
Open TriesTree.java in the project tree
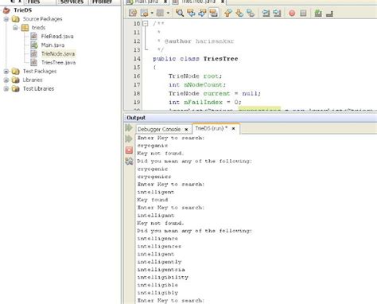click(59, 63)
